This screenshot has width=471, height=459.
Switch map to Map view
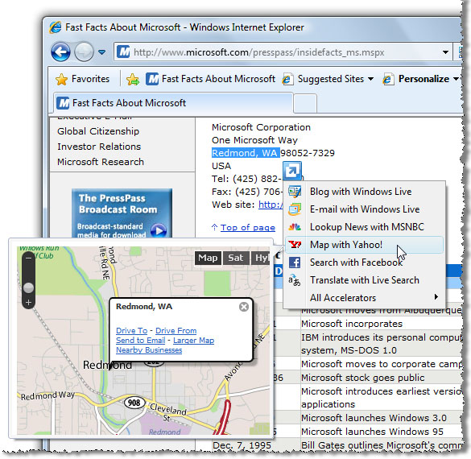pyautogui.click(x=208, y=258)
